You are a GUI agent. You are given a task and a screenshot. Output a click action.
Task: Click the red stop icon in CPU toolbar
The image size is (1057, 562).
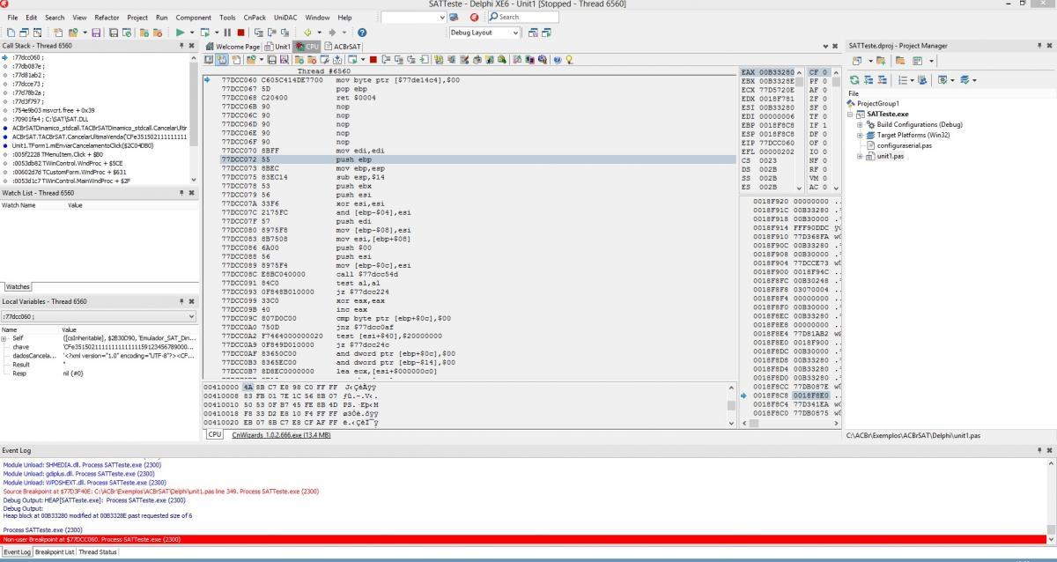coord(373,60)
